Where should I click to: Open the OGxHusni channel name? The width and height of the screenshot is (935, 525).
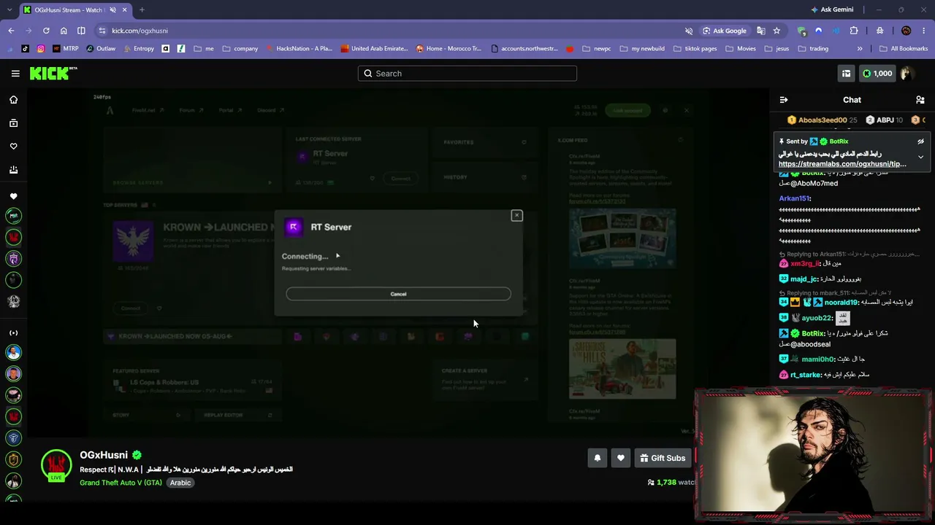point(104,455)
